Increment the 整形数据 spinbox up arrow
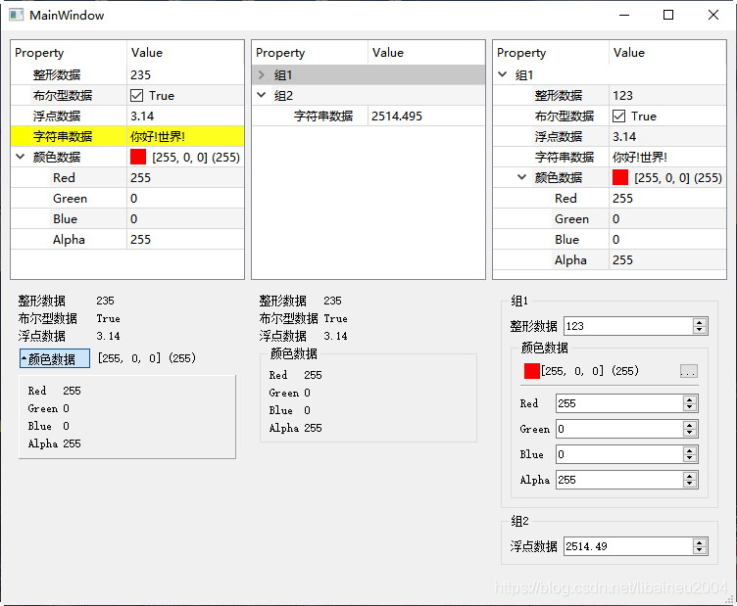Screen dimensions: 737x606 pos(700,322)
